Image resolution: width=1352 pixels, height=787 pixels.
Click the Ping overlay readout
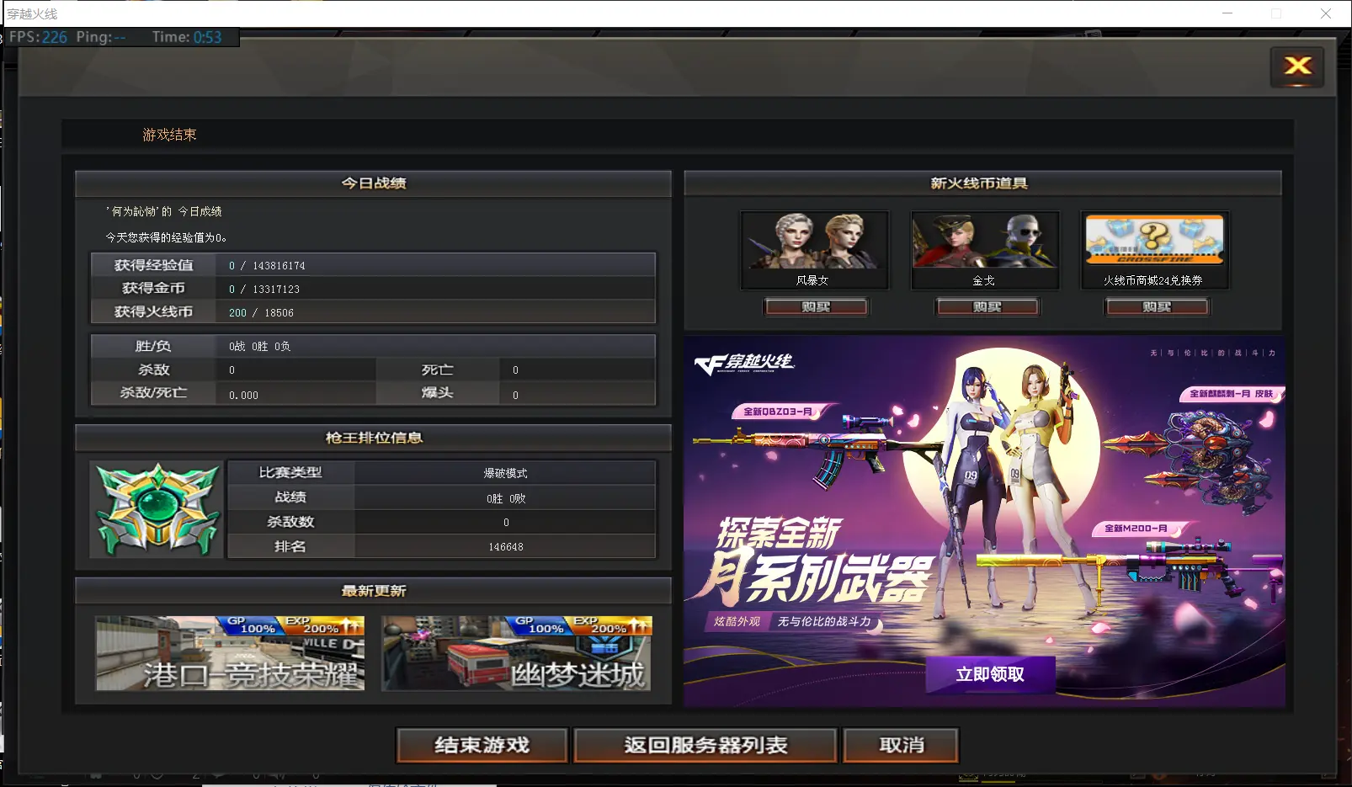point(101,37)
